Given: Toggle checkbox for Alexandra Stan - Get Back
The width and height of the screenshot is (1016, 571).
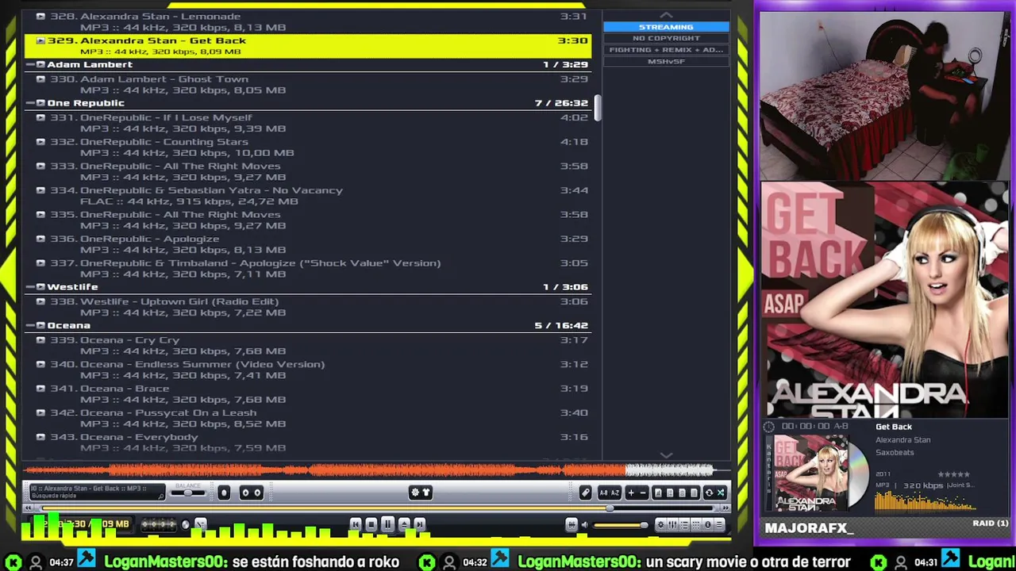Looking at the screenshot, I should 40,40.
